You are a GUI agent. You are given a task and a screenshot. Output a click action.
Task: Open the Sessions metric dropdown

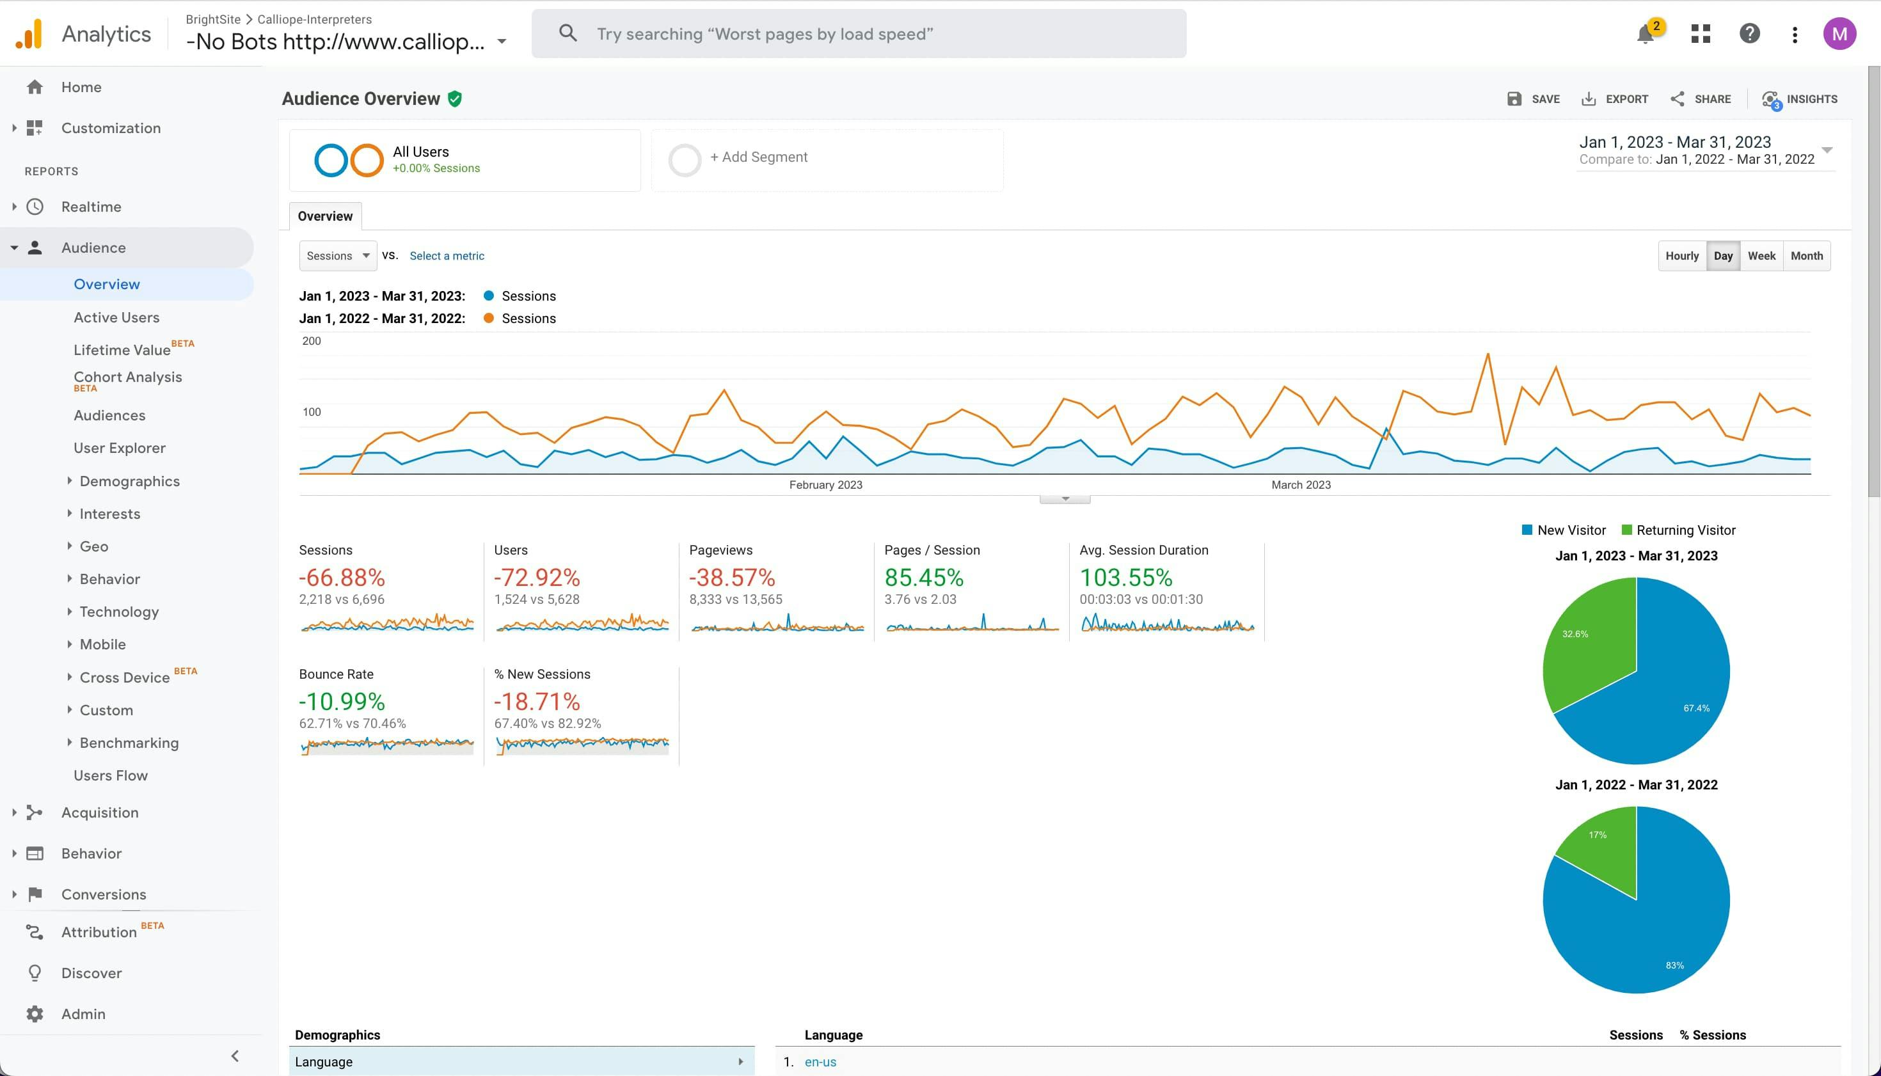pyautogui.click(x=338, y=256)
